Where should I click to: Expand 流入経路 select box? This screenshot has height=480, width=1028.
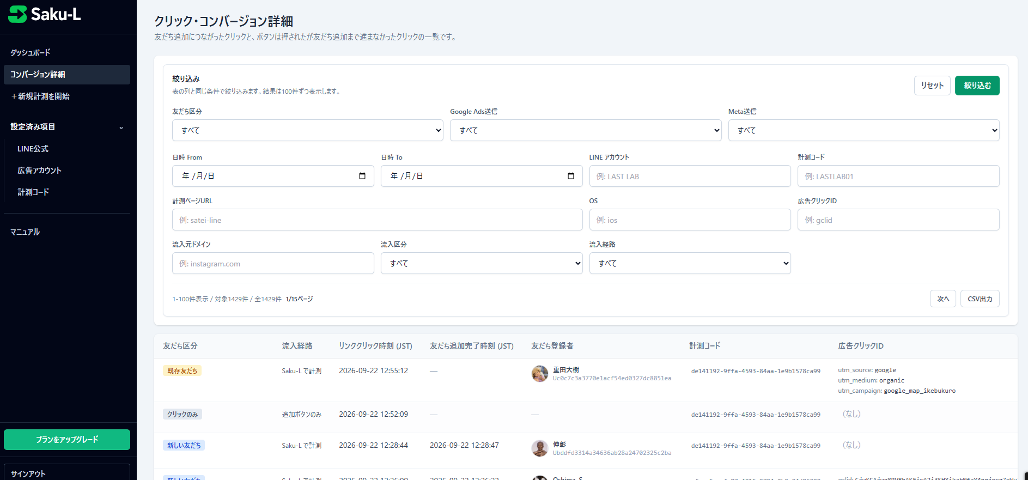click(x=690, y=263)
